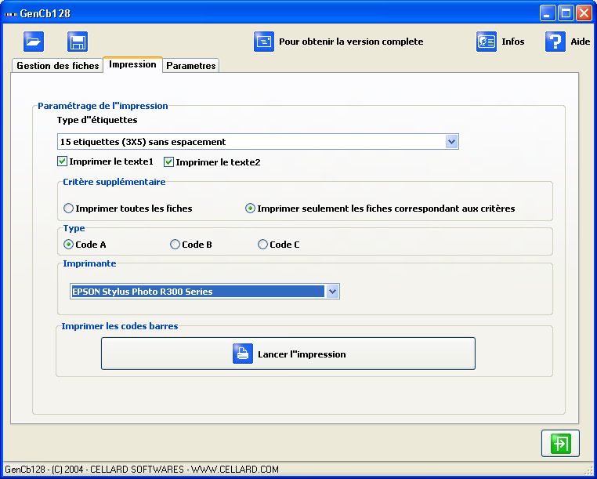The height and width of the screenshot is (479, 597).
Task: Click the printer icon in the print button
Action: pyautogui.click(x=243, y=354)
